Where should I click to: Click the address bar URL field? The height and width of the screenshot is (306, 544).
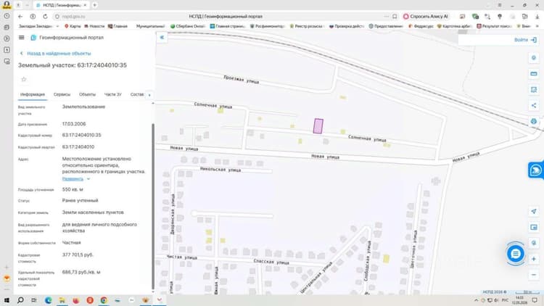click(x=226, y=16)
